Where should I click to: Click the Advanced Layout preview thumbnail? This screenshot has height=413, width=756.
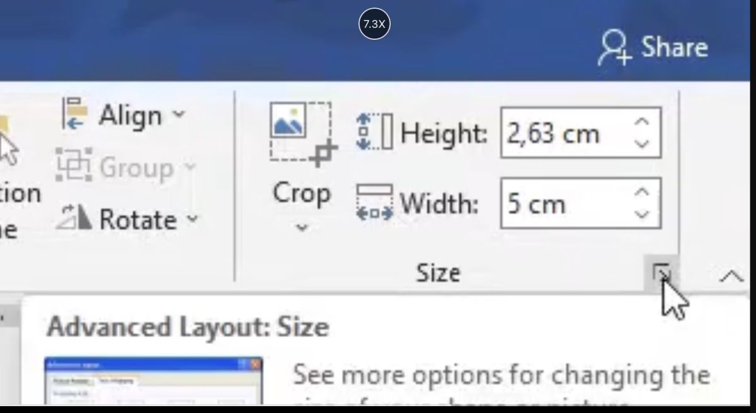(154, 380)
